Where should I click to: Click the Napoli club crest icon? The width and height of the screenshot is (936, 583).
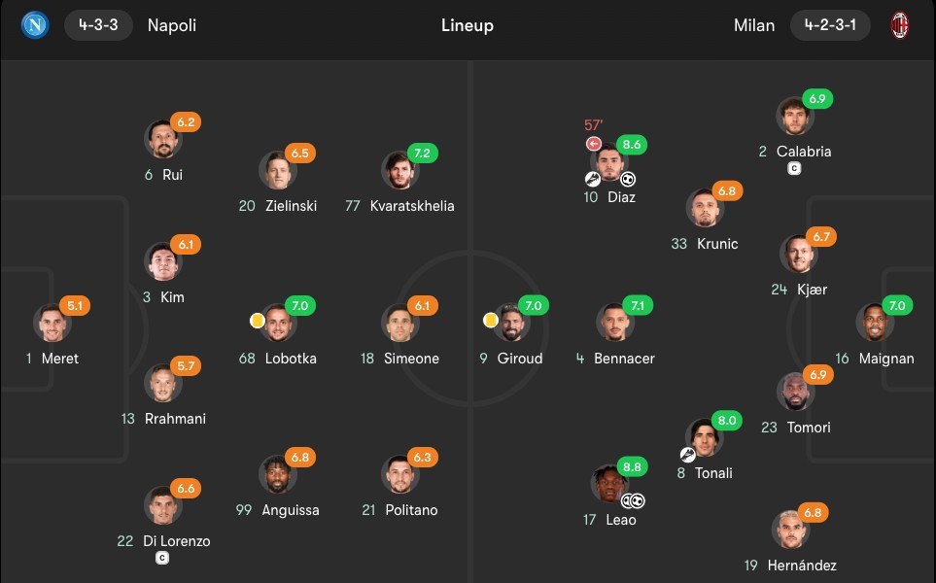pos(34,25)
